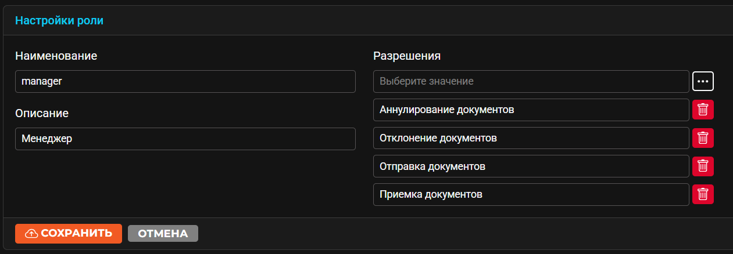The width and height of the screenshot is (733, 254).
Task: Cancel changes using ОТМЕНА button
Action: (163, 234)
